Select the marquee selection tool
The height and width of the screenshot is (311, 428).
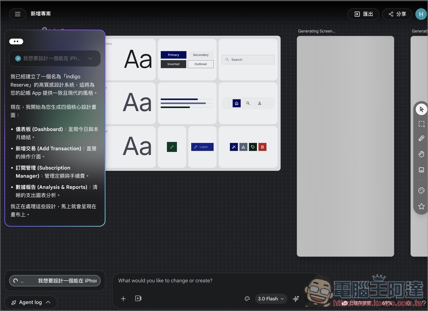[421, 124]
